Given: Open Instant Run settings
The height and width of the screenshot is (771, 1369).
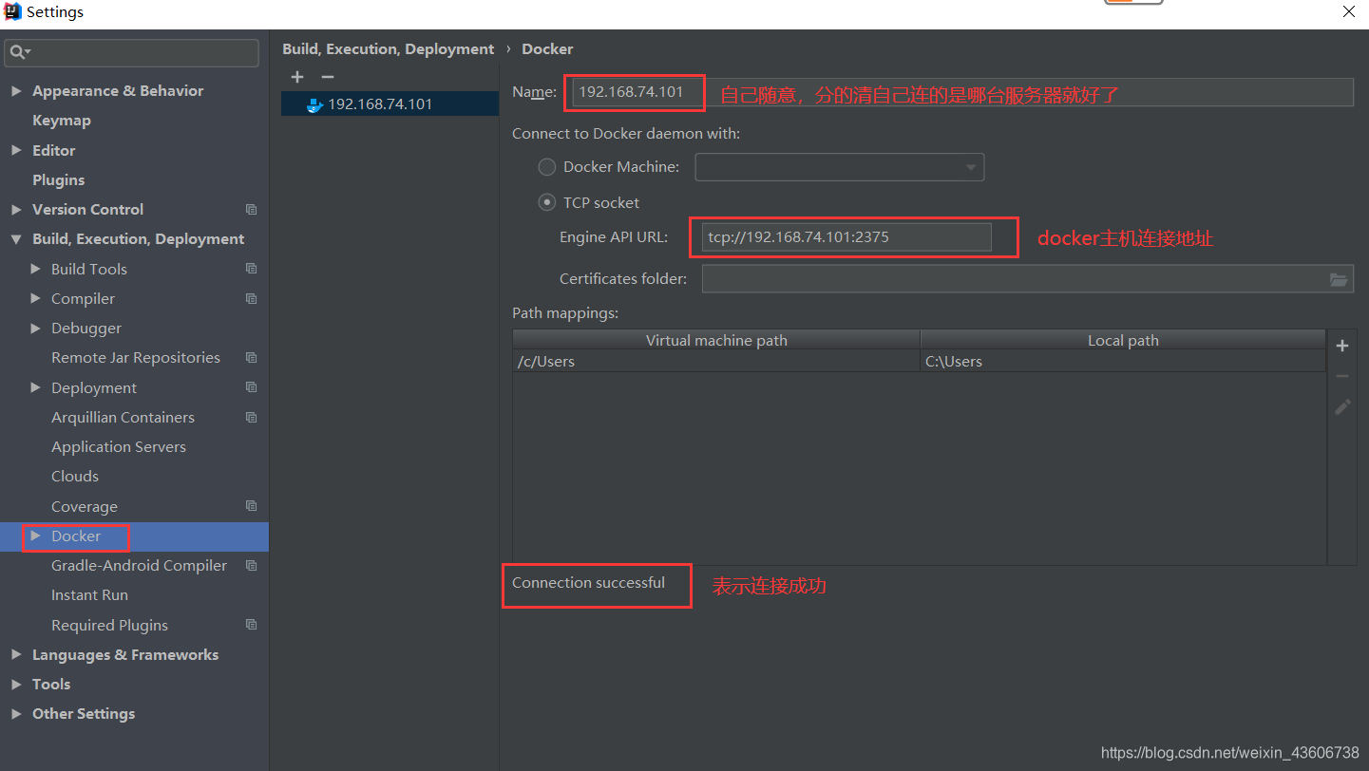Looking at the screenshot, I should 89,594.
